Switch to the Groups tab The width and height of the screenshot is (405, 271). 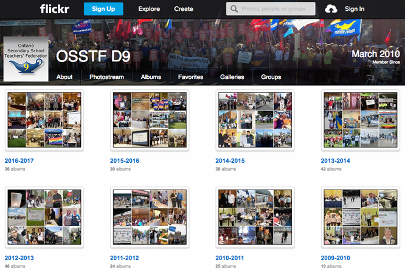pos(271,77)
